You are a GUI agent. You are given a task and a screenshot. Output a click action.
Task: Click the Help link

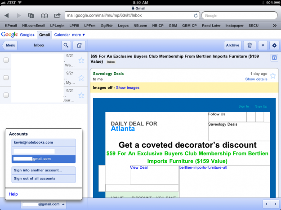click(x=13, y=194)
